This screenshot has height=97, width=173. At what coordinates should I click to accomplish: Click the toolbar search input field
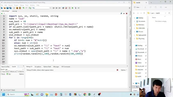point(42,8)
